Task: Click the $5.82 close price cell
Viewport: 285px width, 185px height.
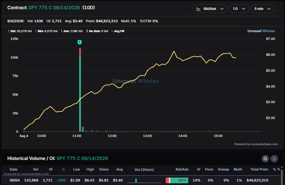Action: point(103,180)
